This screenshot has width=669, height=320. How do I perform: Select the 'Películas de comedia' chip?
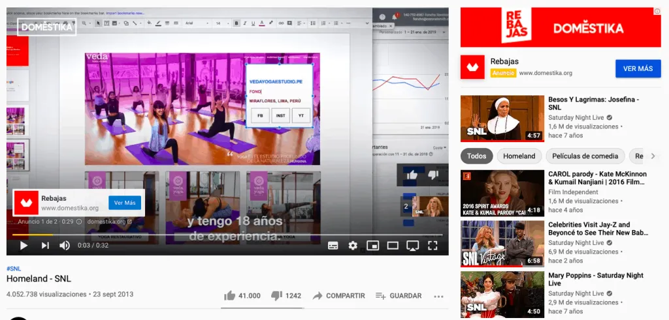585,156
